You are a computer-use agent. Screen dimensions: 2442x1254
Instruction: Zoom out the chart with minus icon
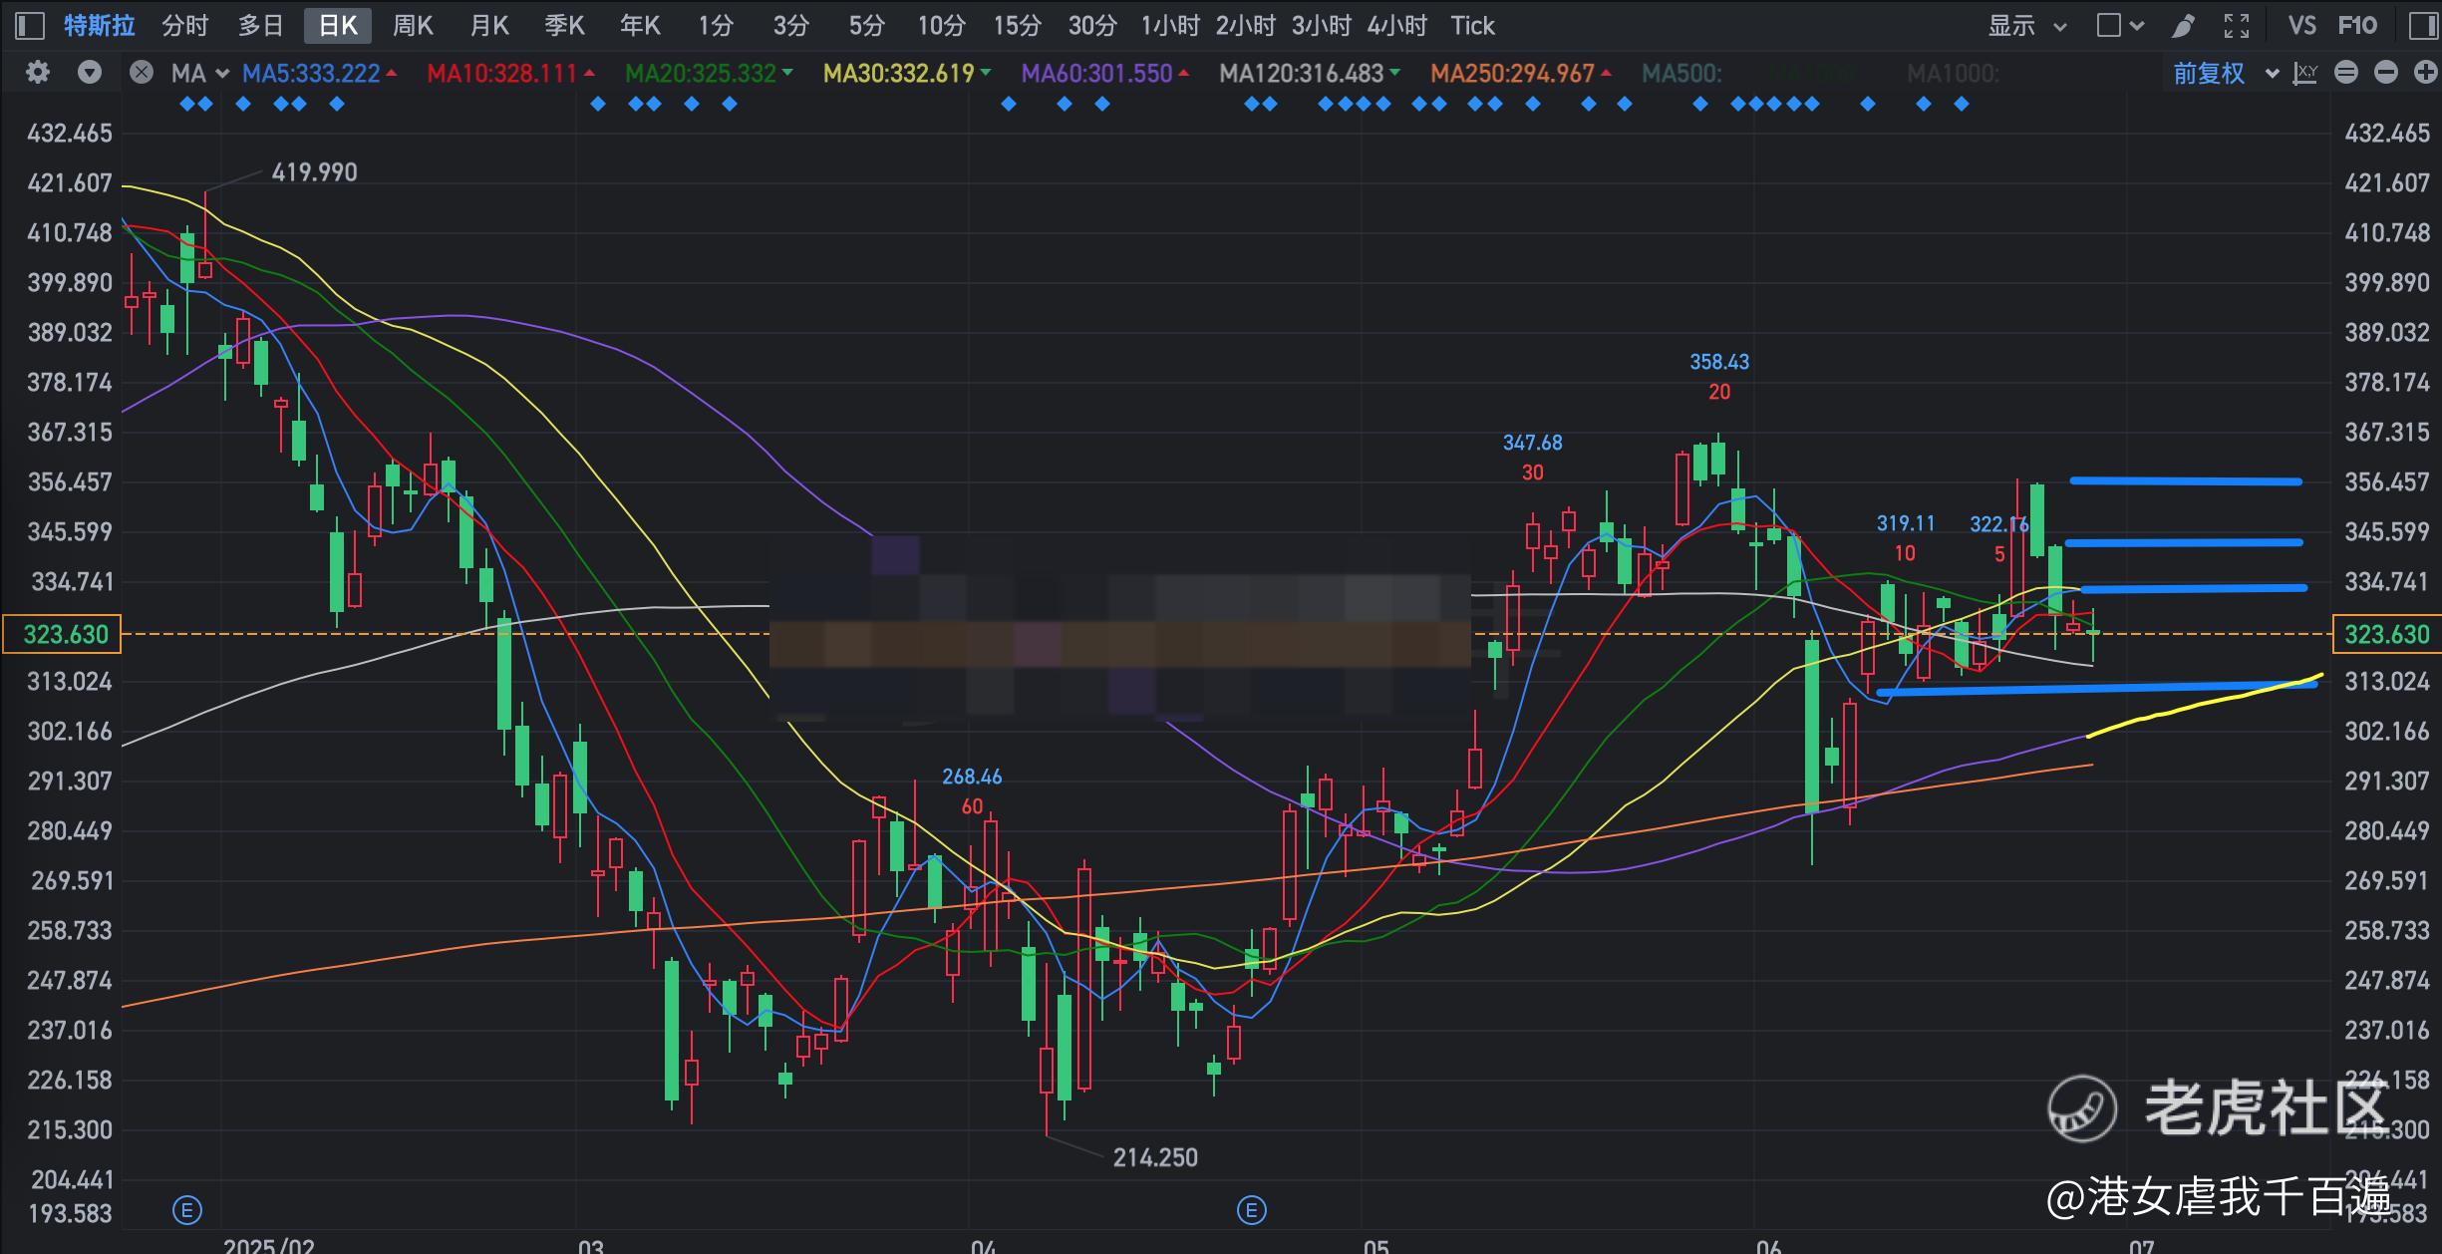[x=2386, y=73]
